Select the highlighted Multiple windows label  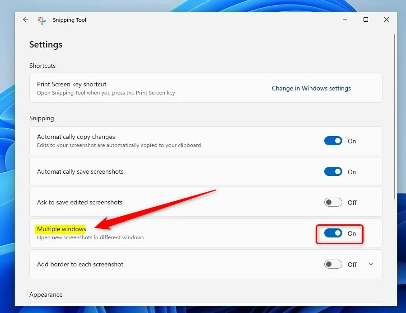[x=61, y=229]
